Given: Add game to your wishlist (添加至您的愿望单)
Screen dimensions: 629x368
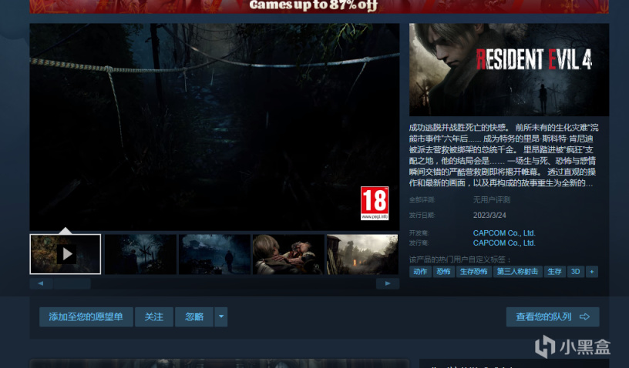Looking at the screenshot, I should click(x=86, y=316).
